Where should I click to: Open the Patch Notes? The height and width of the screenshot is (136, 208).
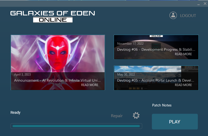162,105
